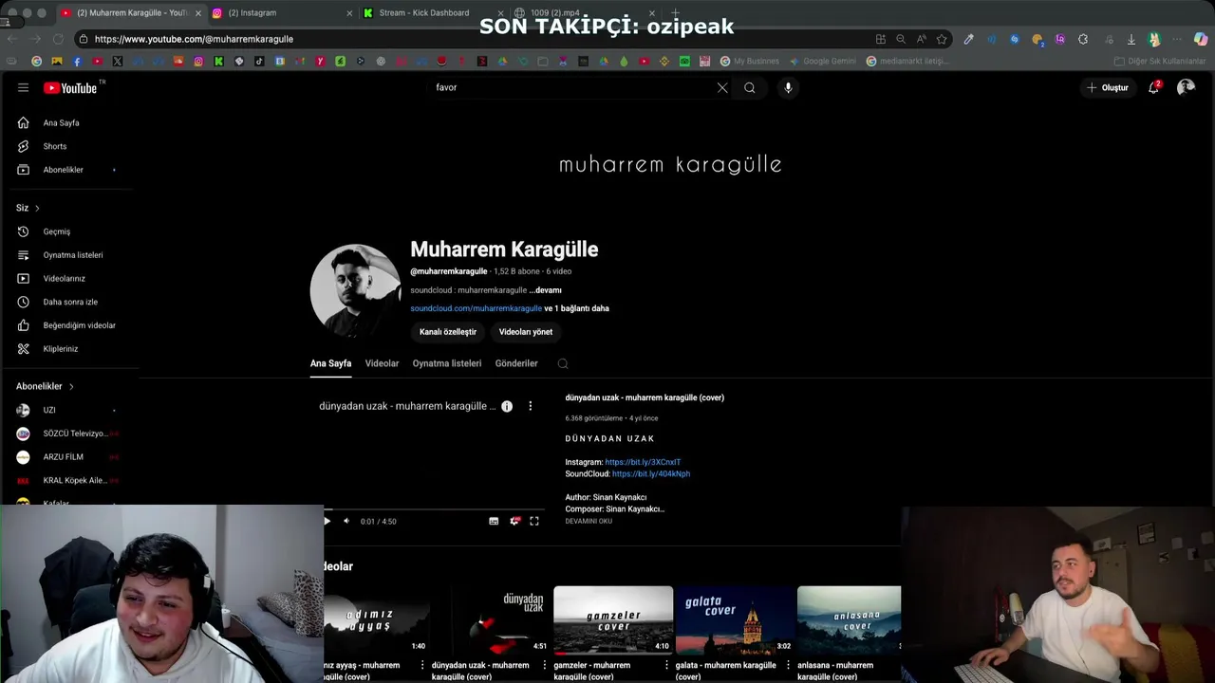Screen dimensions: 1215x683
Task: Open the gamzeler cover video thumbnail
Action: coord(613,620)
